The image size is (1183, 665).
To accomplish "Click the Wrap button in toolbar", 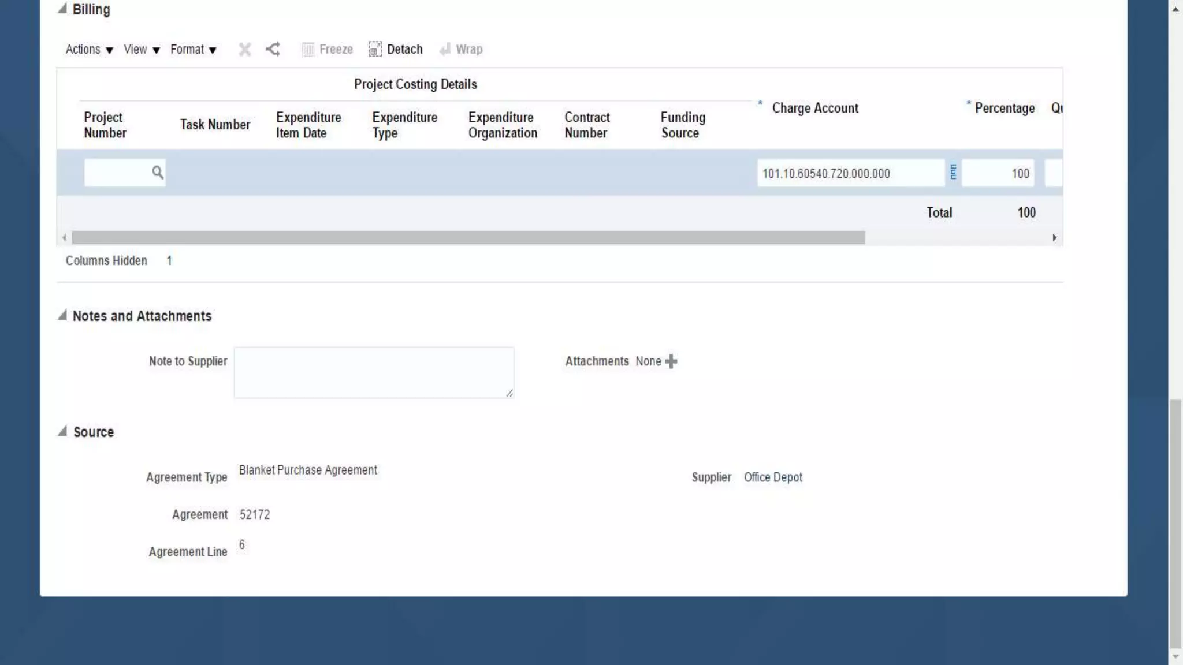I will coord(461,50).
